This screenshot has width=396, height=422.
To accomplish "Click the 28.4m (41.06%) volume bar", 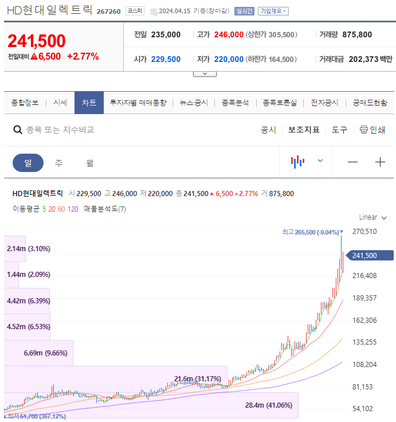I will [x=151, y=405].
